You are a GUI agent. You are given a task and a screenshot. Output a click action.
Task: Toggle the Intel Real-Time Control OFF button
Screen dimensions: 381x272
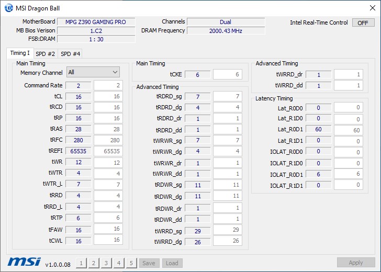[x=363, y=23]
